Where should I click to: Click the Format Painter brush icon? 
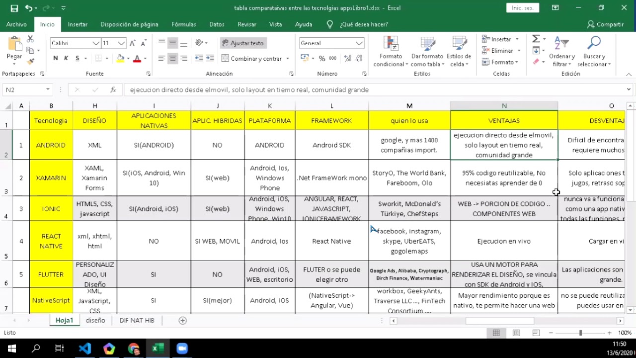tap(30, 62)
